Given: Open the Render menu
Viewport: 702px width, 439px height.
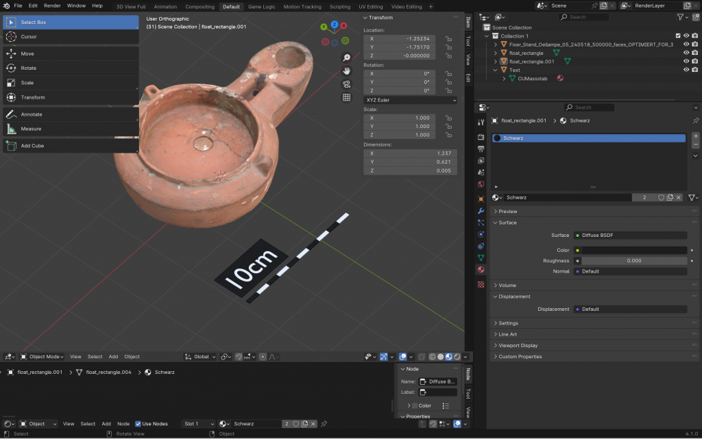Looking at the screenshot, I should pyautogui.click(x=52, y=5).
